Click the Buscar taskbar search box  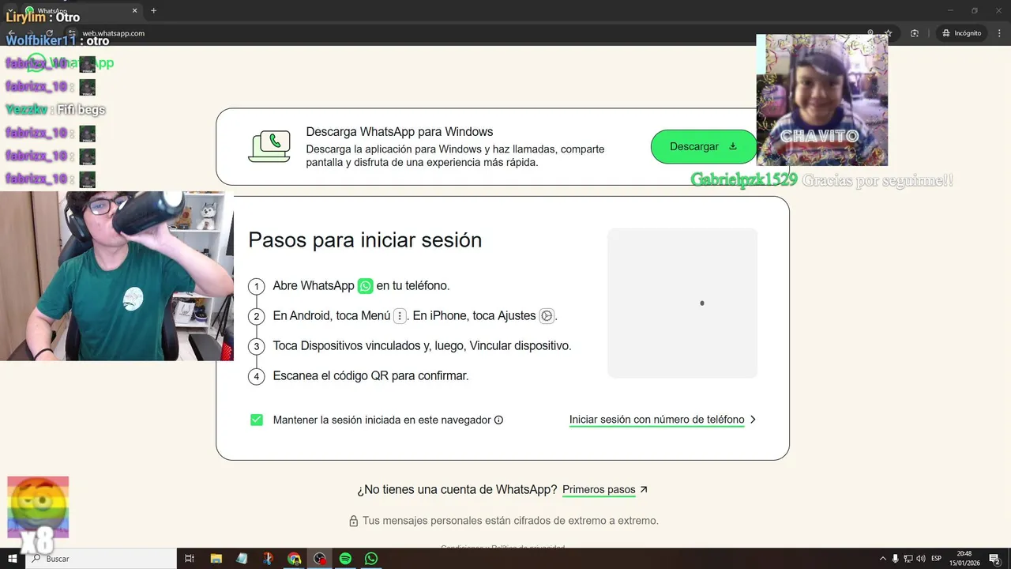click(100, 559)
